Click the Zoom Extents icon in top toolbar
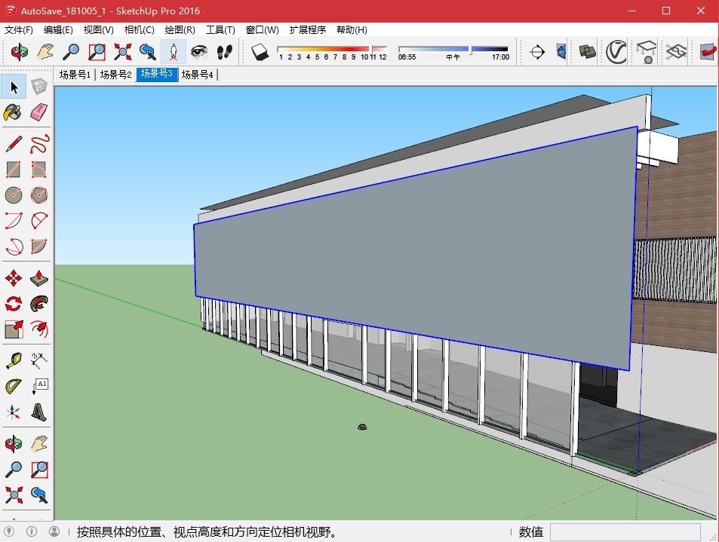Screen dimensions: 719x542 (x=122, y=51)
